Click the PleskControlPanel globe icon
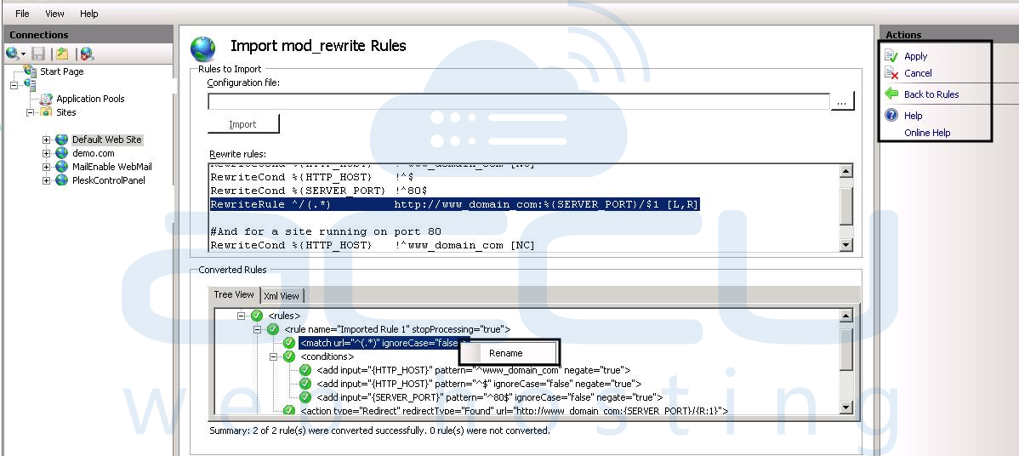Screen dimensions: 1019x456 point(62,180)
